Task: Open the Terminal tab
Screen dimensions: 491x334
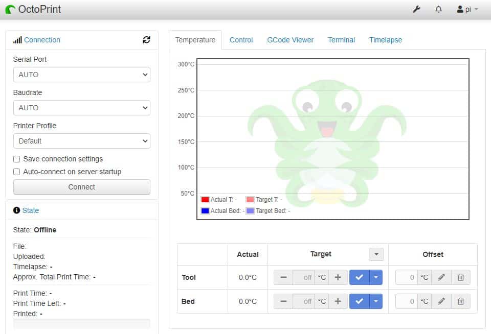Action: pos(341,40)
